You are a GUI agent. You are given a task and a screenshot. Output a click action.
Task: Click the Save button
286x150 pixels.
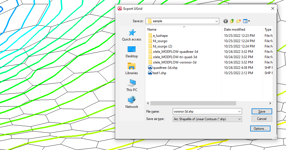click(262, 112)
